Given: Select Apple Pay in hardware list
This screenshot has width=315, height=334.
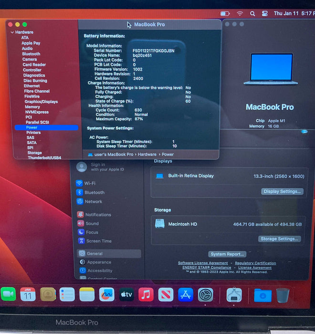Looking at the screenshot, I should pos(31,43).
